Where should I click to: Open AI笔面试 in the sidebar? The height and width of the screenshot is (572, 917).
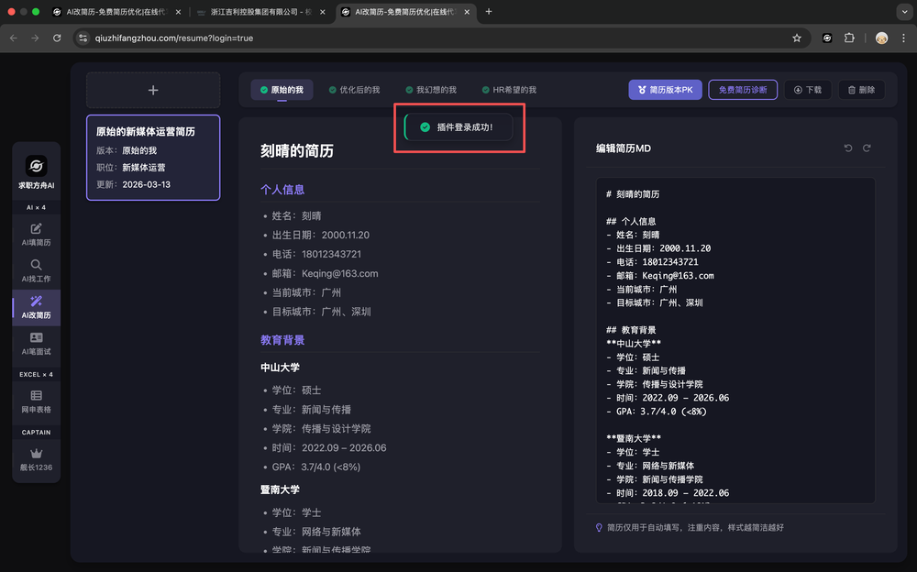(x=37, y=344)
